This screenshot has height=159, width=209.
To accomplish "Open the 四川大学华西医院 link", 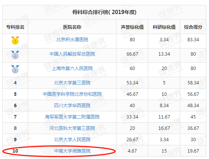I will pyautogui.click(x=72, y=105).
